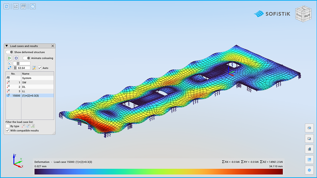Click the load case icon in DL row
Screen dimensions: 317x178
click(8, 87)
